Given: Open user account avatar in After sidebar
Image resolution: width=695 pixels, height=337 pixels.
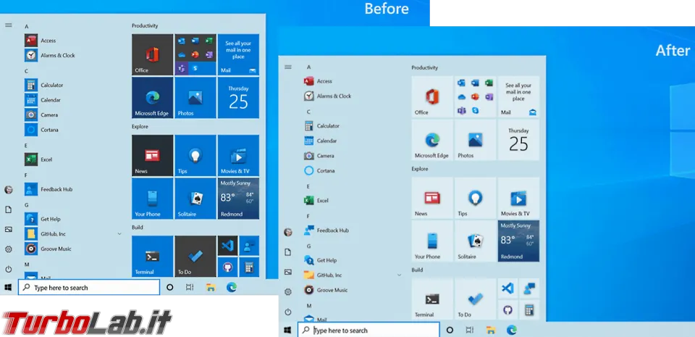Looking at the screenshot, I should click(x=288, y=232).
